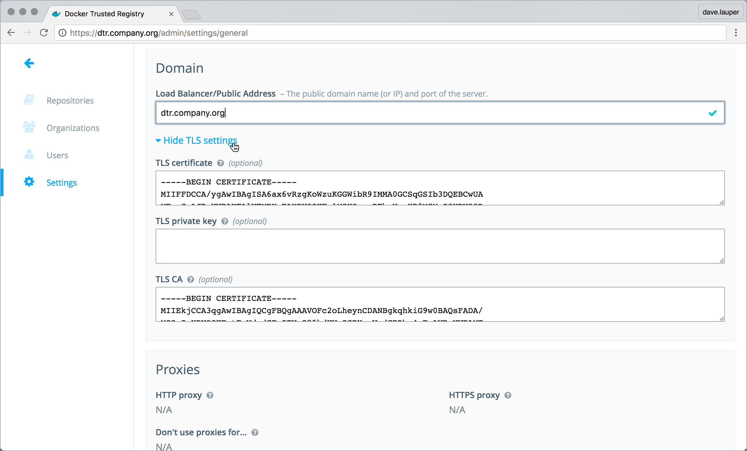The width and height of the screenshot is (747, 451).
Task: Click HTTP proxy help icon
Action: [x=210, y=395]
